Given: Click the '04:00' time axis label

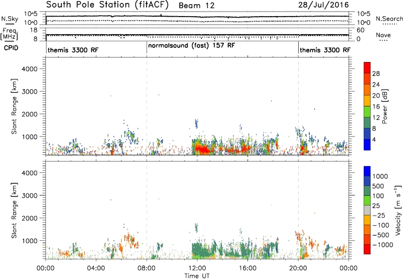Looking at the screenshot, I should tap(96, 268).
